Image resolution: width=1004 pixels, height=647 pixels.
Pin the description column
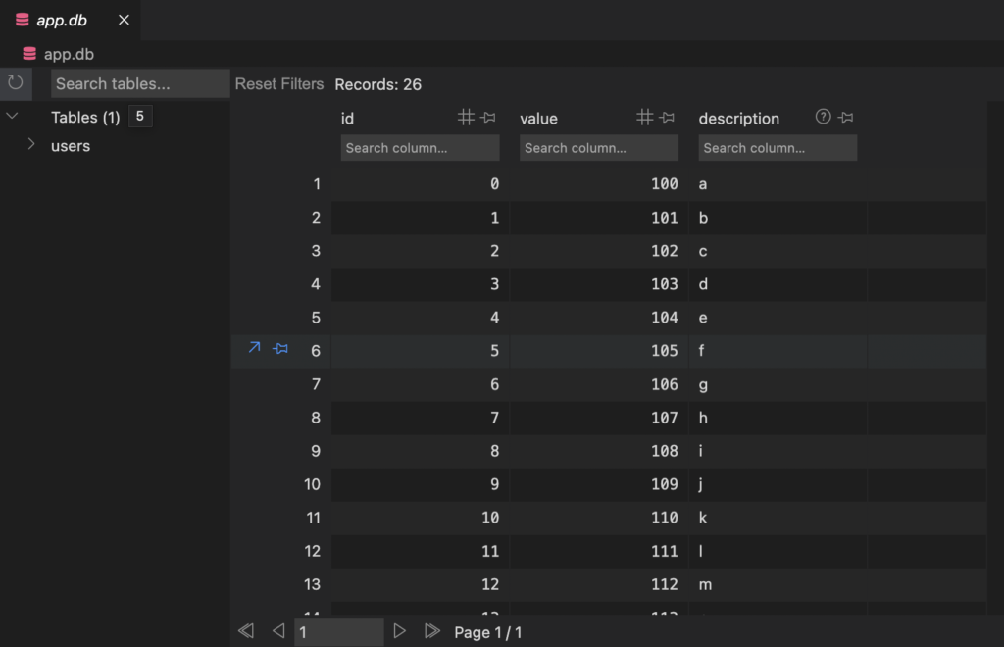(846, 118)
